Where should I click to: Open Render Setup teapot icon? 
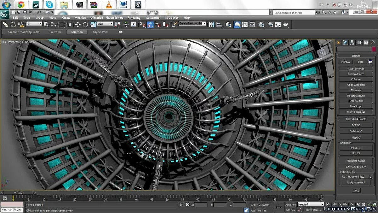(x=270, y=25)
